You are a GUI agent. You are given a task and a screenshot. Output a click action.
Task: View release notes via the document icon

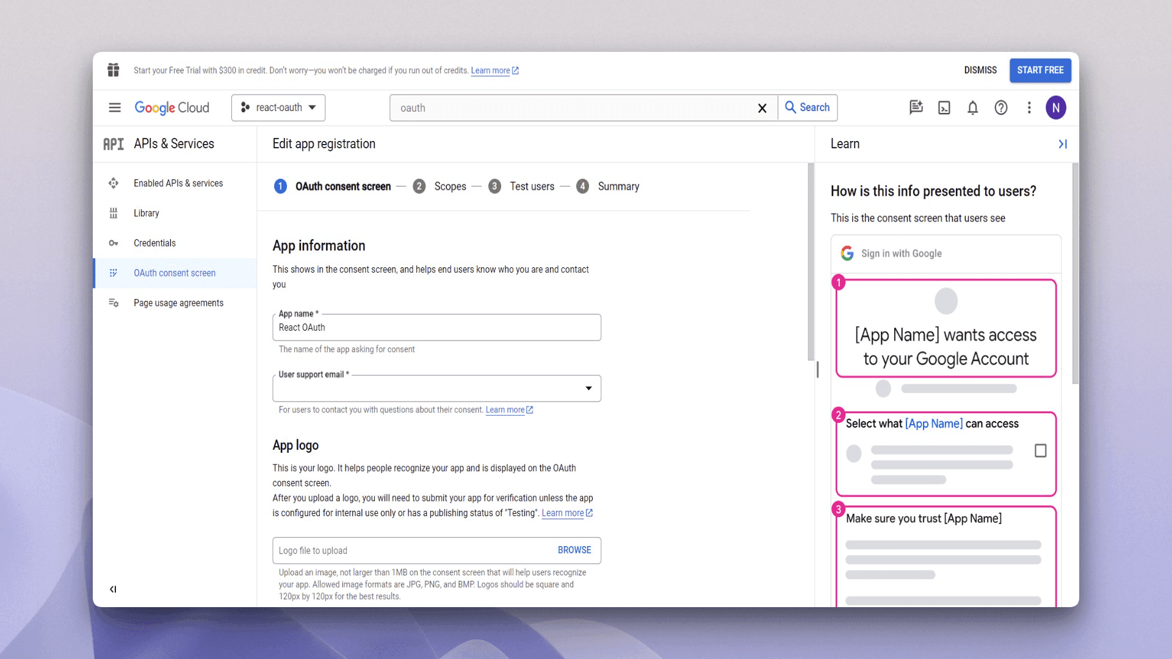(x=916, y=107)
